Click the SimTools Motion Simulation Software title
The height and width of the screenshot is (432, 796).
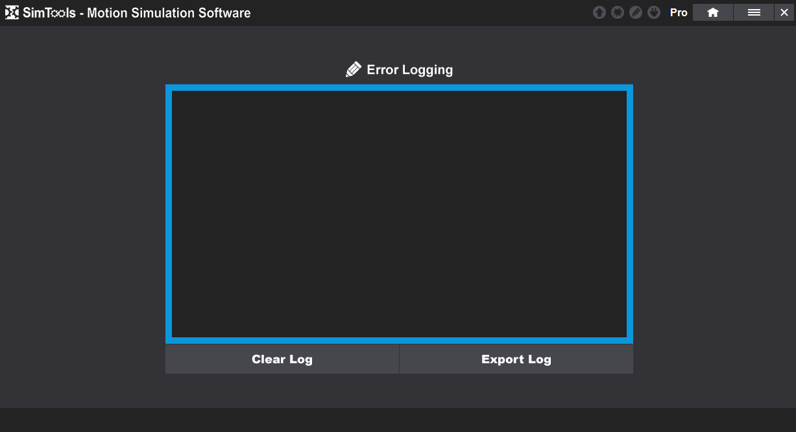[137, 13]
